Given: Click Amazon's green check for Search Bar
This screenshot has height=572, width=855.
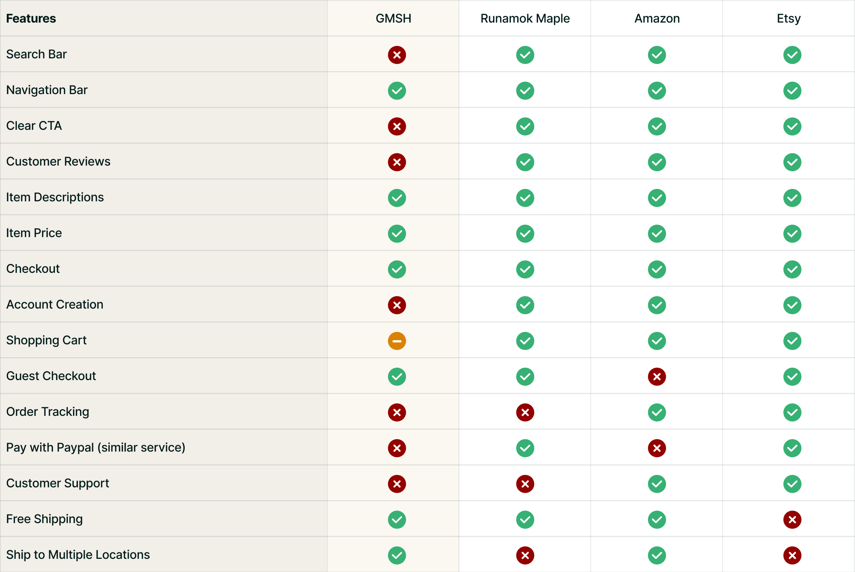Looking at the screenshot, I should tap(657, 55).
